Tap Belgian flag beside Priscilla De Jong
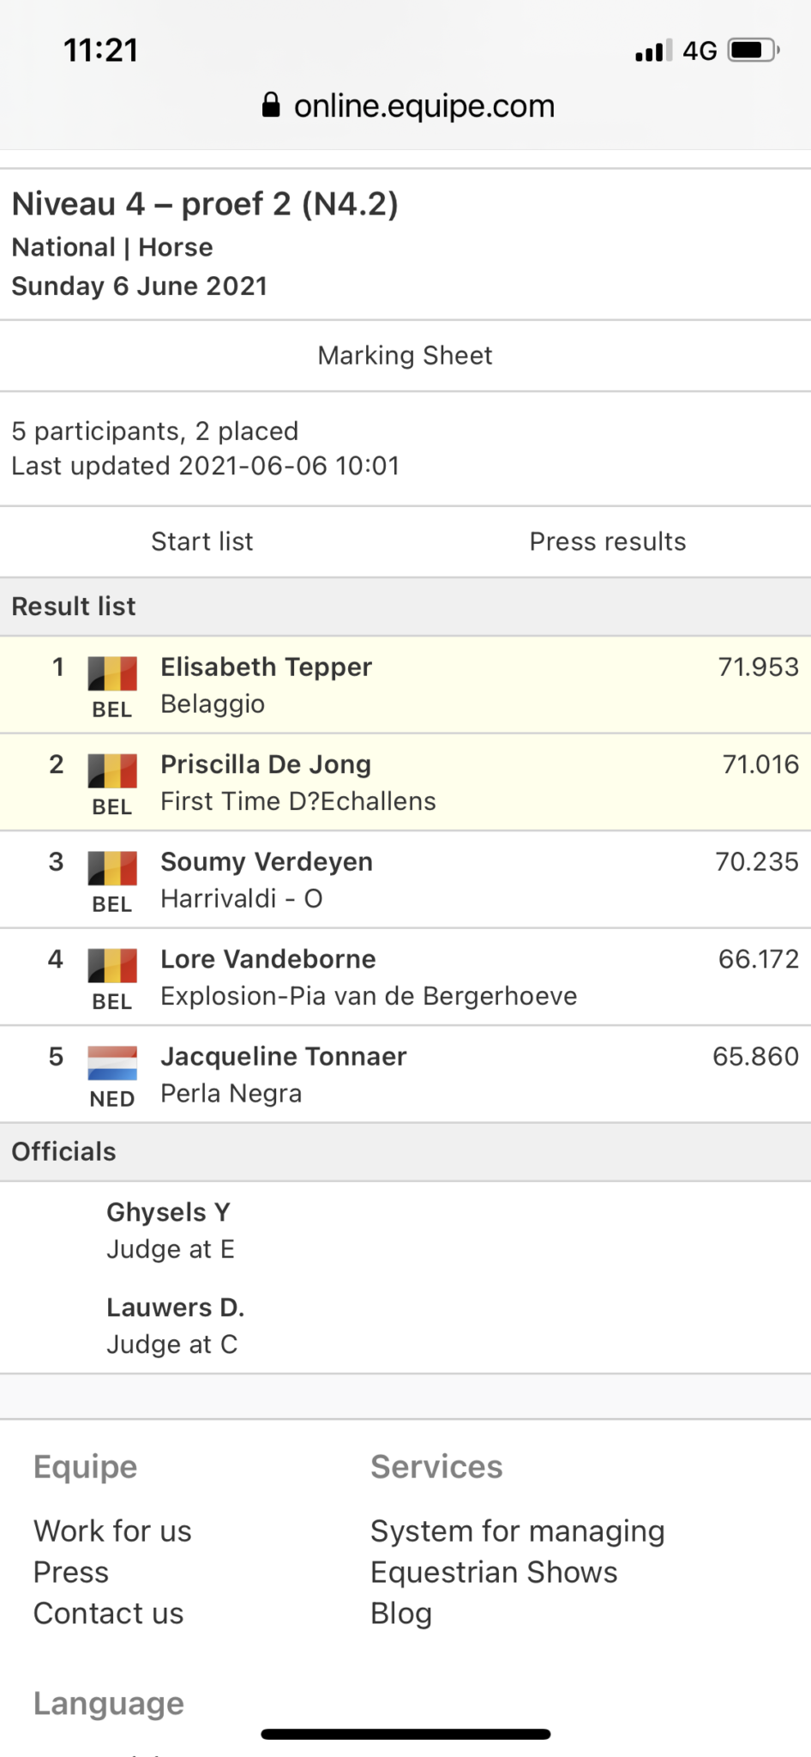This screenshot has height=1757, width=811. pos(112,770)
